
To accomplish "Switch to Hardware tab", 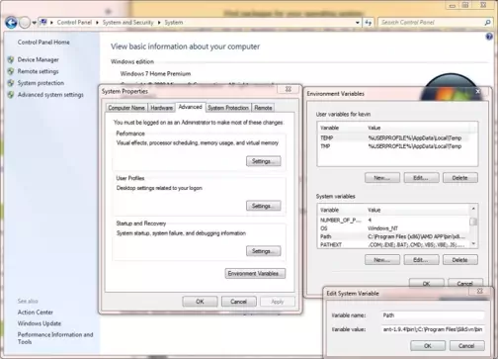I will click(161, 108).
